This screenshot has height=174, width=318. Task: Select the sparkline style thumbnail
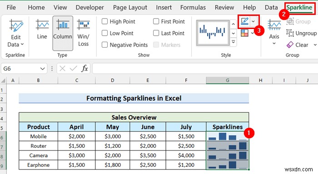coord(213,33)
